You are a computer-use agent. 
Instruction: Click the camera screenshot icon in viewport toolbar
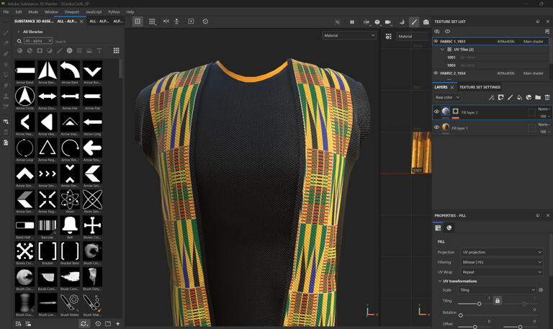(x=426, y=22)
